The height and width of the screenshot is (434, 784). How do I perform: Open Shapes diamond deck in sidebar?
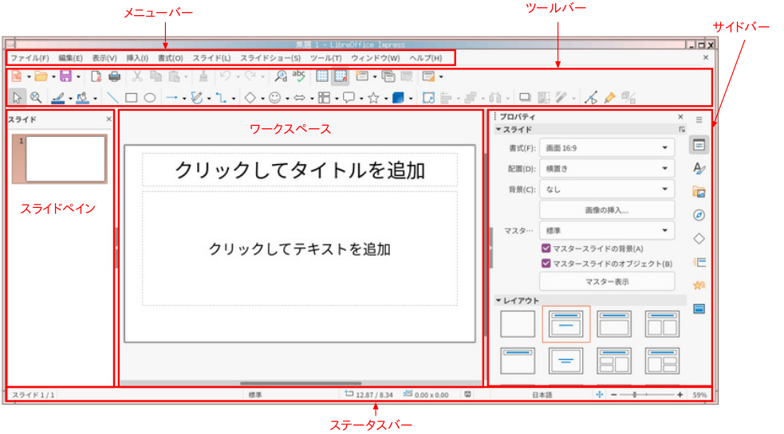[x=699, y=239]
